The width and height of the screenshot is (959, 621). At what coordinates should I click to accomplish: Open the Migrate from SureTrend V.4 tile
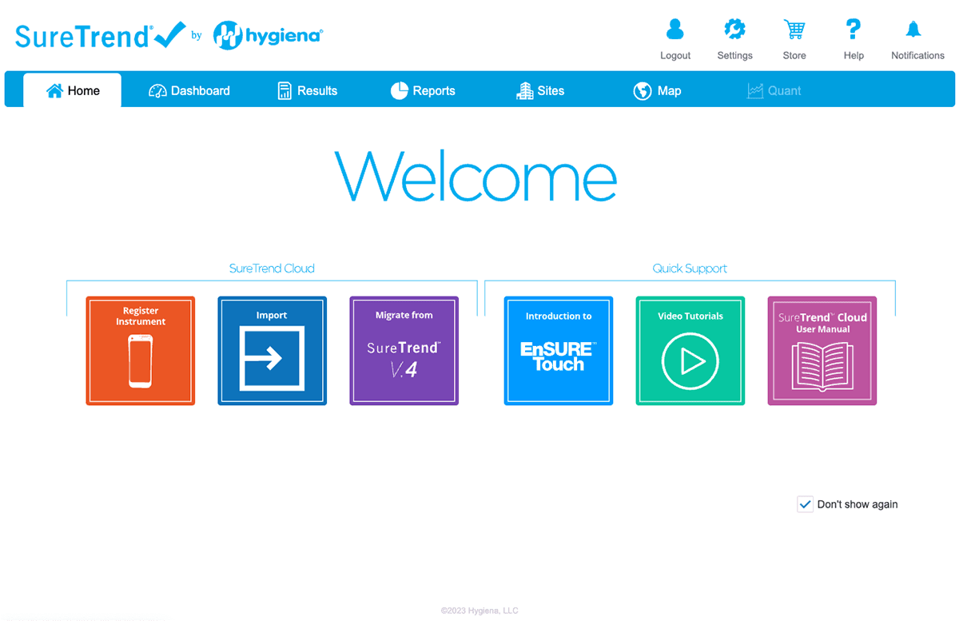(x=404, y=351)
